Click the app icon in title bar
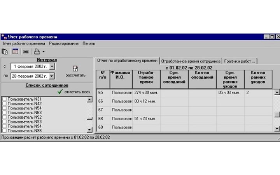 pos(3,37)
